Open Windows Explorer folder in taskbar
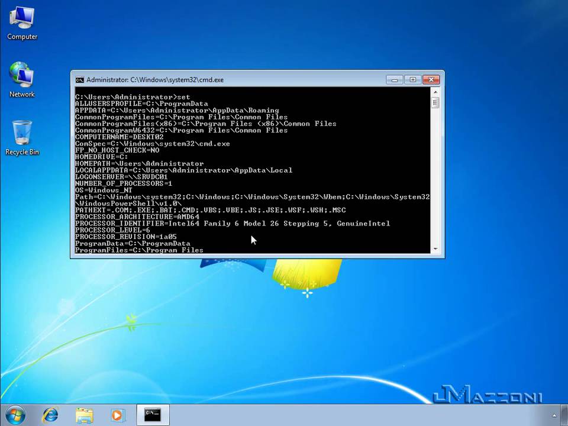This screenshot has height=426, width=568. [84, 415]
